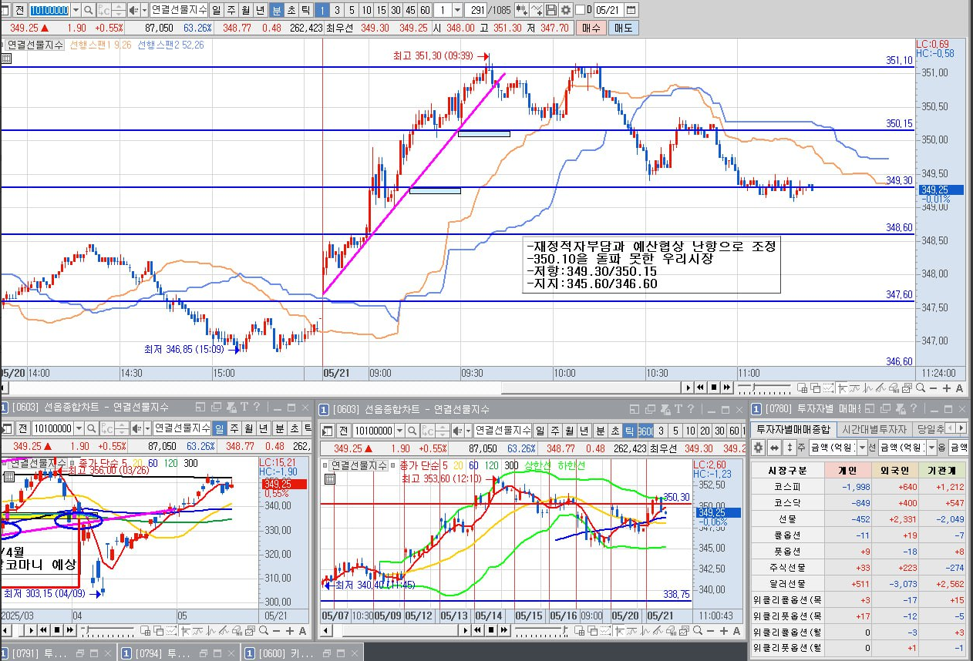Click the search magnifier next to code 10100000
The width and height of the screenshot is (973, 661).
[87, 10]
